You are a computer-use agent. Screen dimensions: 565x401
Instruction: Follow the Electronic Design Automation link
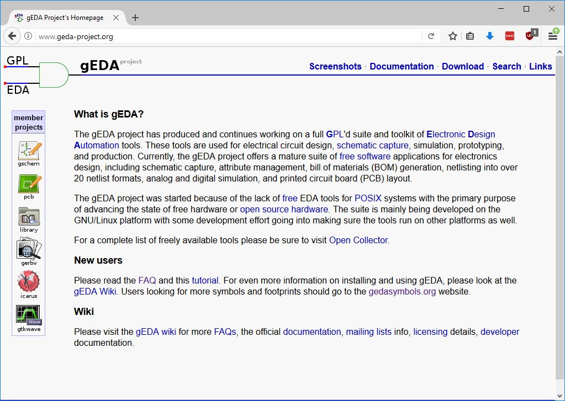tap(461, 134)
